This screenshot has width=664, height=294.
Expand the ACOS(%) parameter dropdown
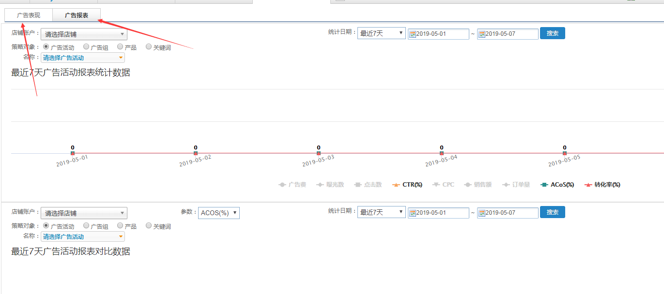click(x=218, y=213)
